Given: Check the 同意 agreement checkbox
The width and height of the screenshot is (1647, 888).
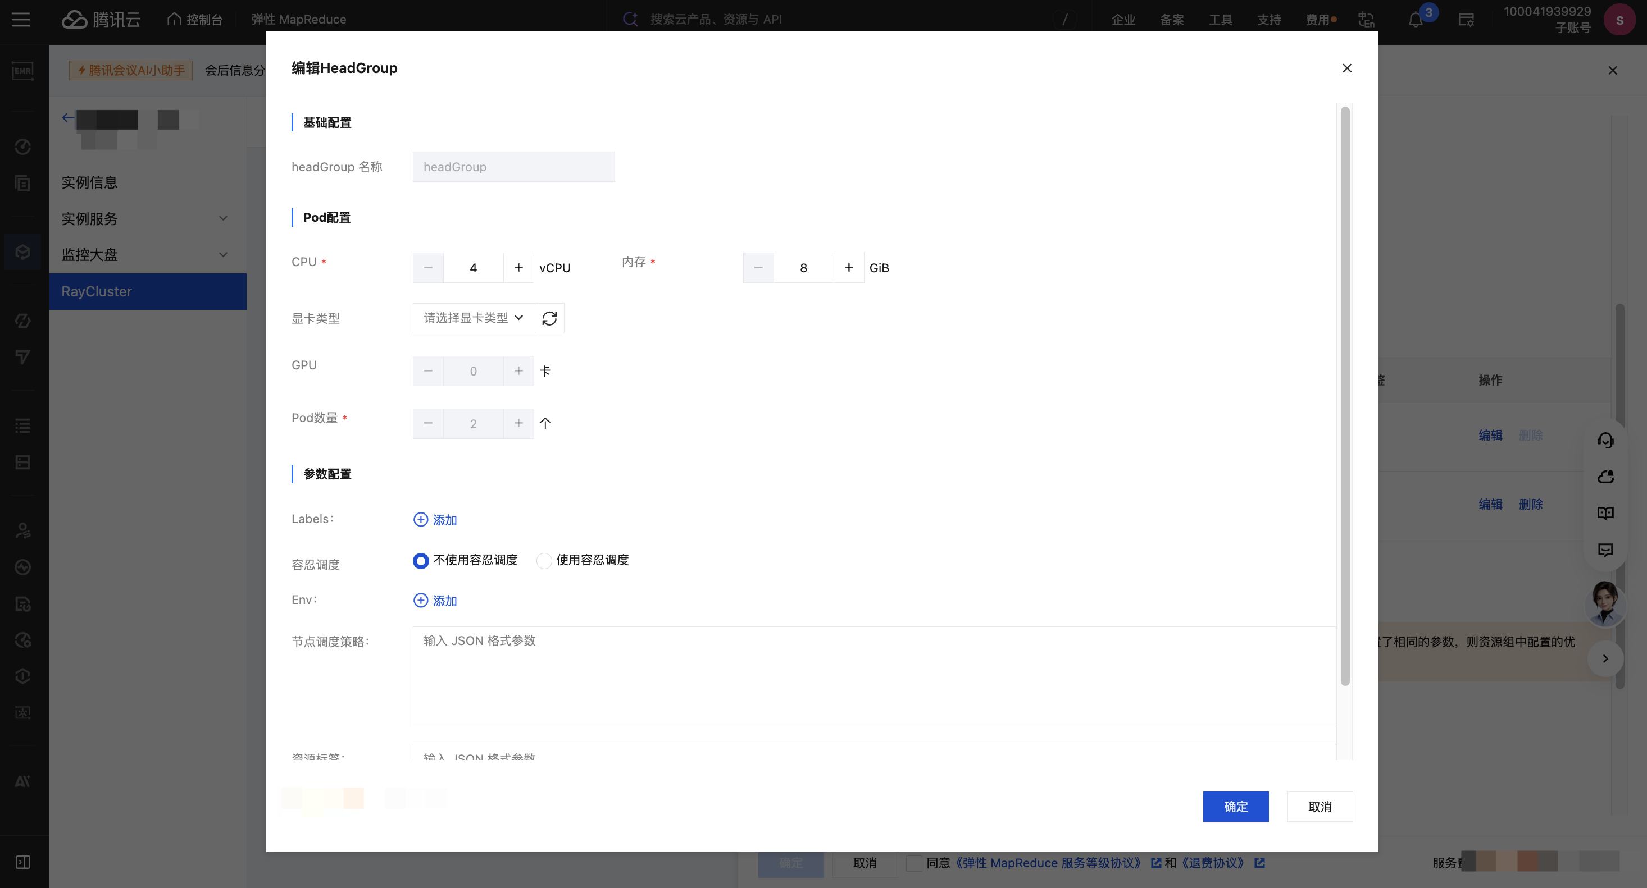Looking at the screenshot, I should 915,863.
